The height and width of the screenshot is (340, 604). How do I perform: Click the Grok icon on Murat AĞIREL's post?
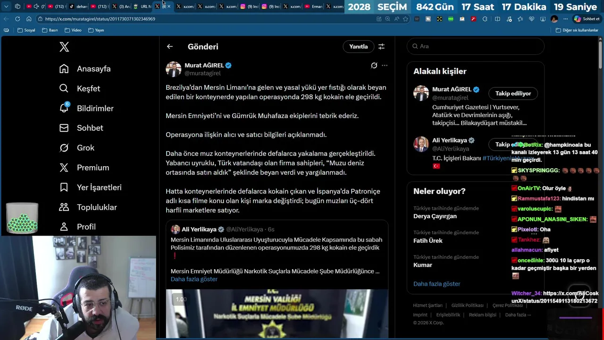pyautogui.click(x=374, y=66)
